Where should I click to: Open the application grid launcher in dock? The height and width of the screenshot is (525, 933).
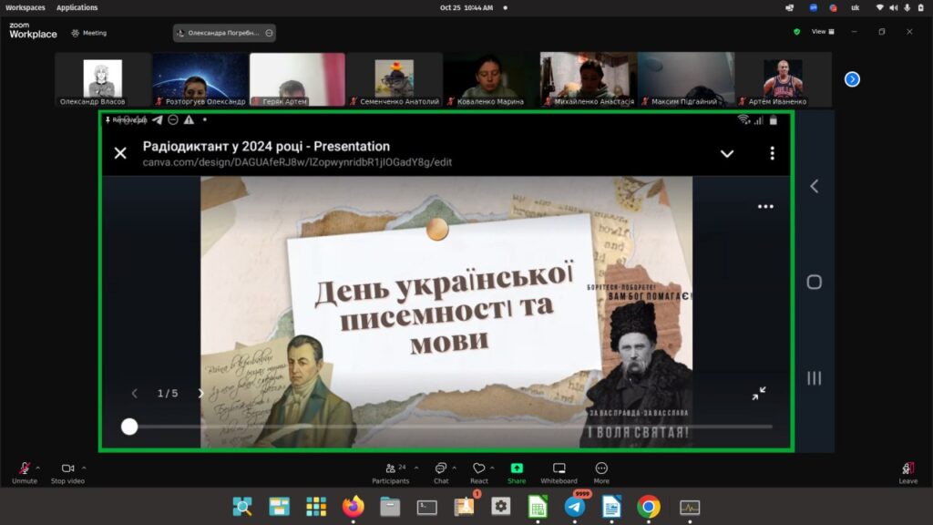tap(316, 507)
